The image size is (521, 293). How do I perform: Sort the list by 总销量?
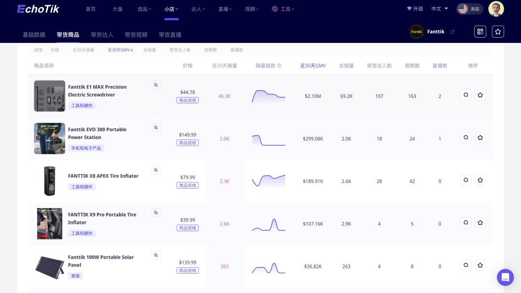(150, 50)
